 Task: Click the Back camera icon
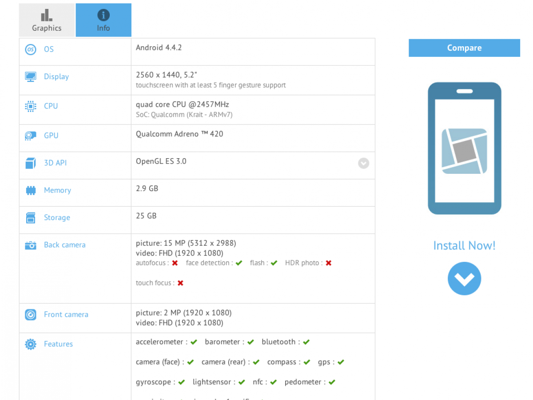(x=30, y=245)
